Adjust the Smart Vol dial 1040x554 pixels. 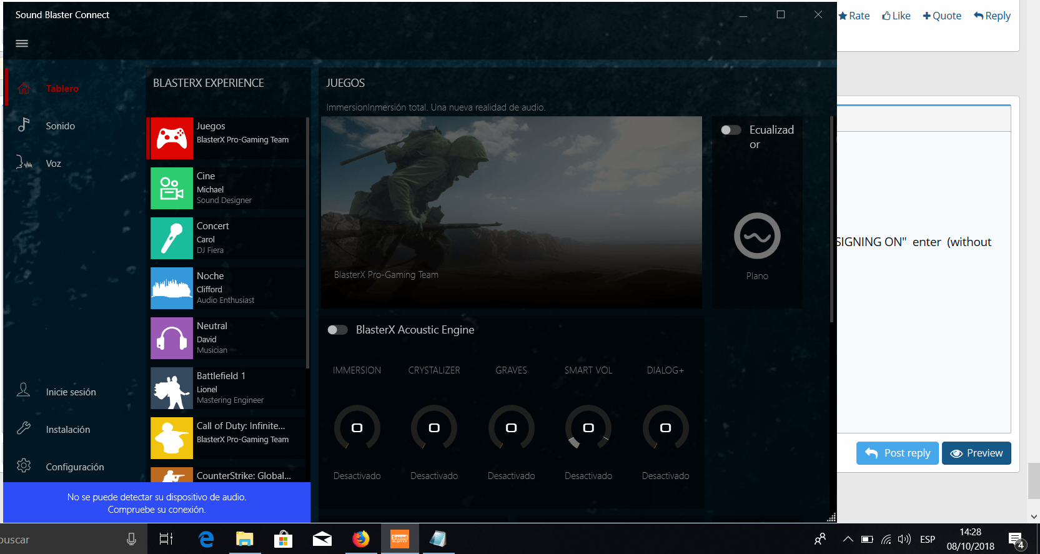(x=588, y=428)
